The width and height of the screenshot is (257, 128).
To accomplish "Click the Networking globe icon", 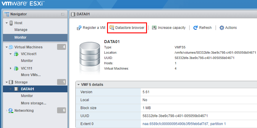I will pos(11,111).
